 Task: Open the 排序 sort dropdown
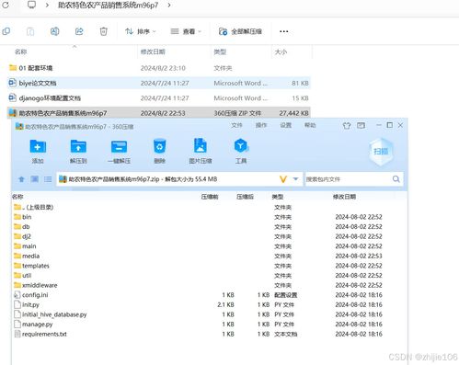[x=141, y=31]
